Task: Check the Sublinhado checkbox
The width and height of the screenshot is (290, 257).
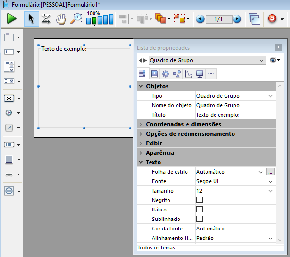Action: point(199,219)
